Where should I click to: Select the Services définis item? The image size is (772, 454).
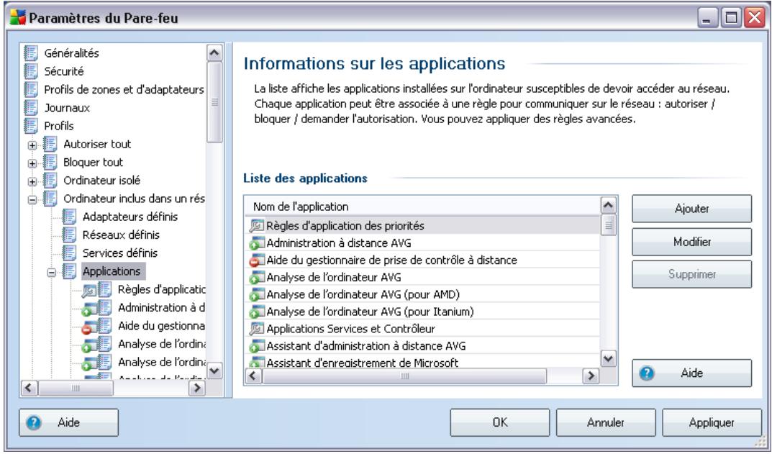120,253
